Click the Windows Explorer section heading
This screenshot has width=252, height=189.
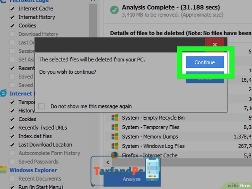pos(33,170)
